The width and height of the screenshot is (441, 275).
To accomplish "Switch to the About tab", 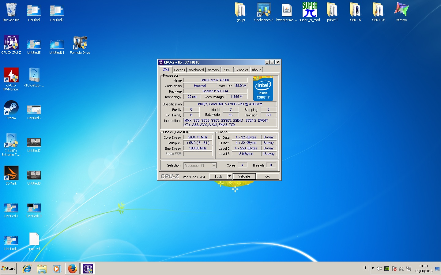I will tap(256, 70).
